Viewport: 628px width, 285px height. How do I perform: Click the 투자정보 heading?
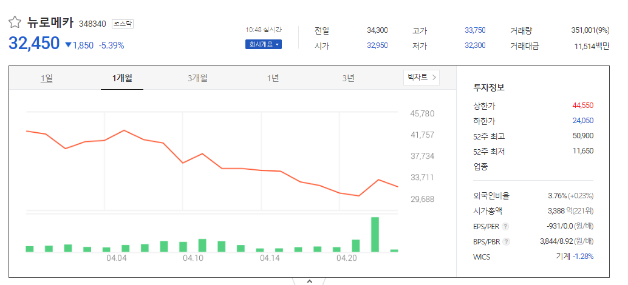click(x=489, y=88)
